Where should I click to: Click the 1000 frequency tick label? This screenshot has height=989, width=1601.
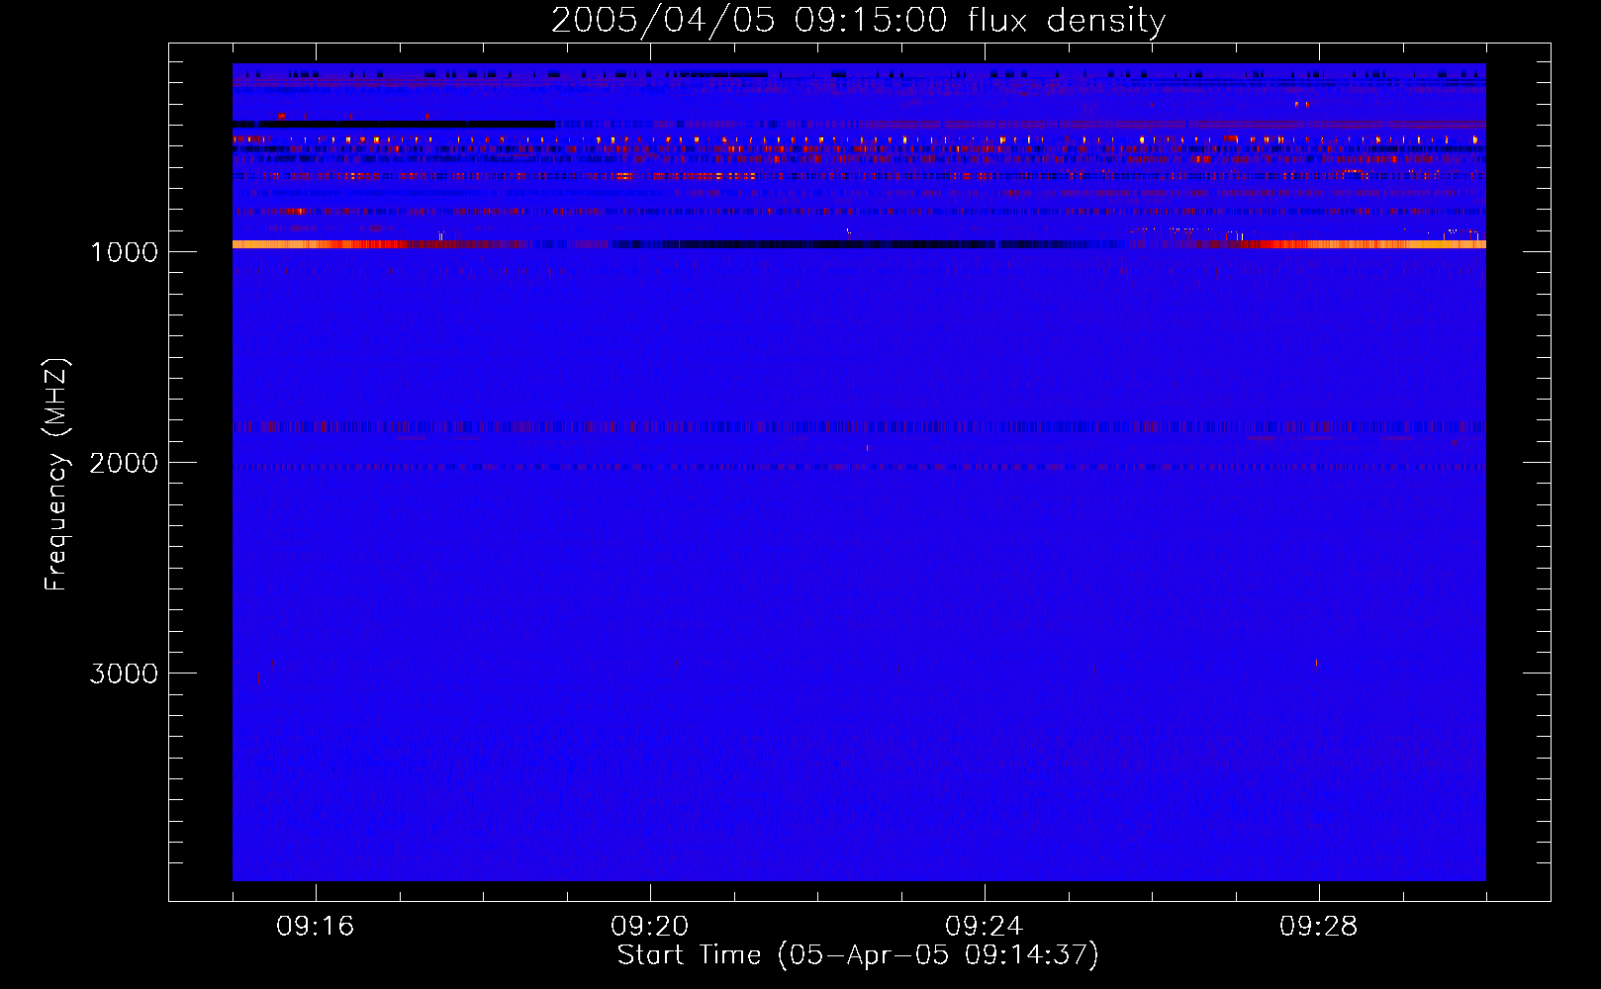pos(124,251)
